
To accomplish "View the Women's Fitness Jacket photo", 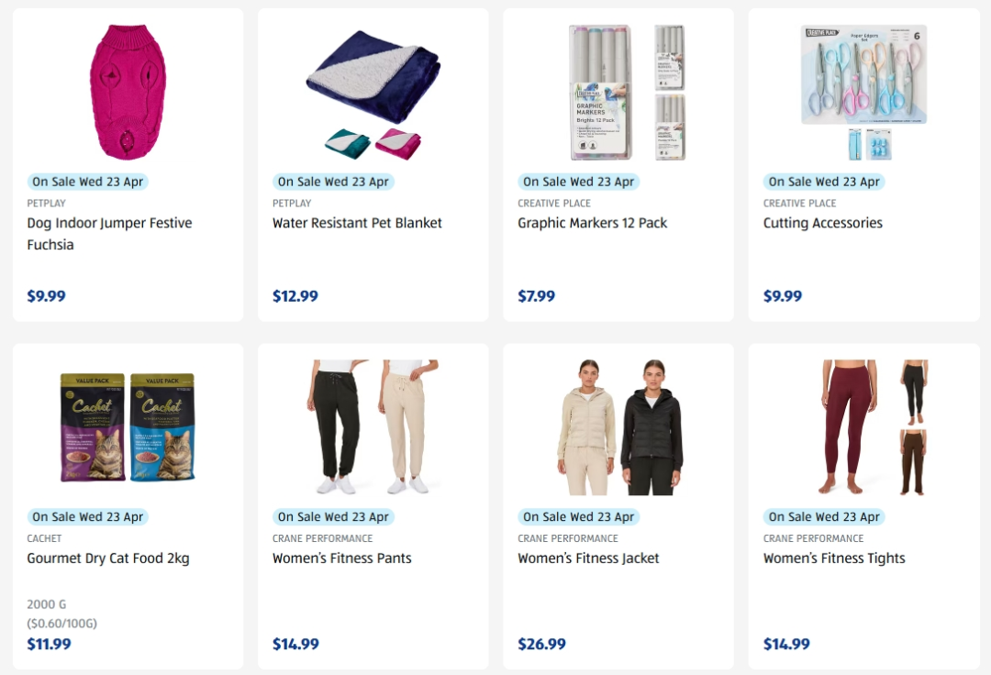I will 619,427.
